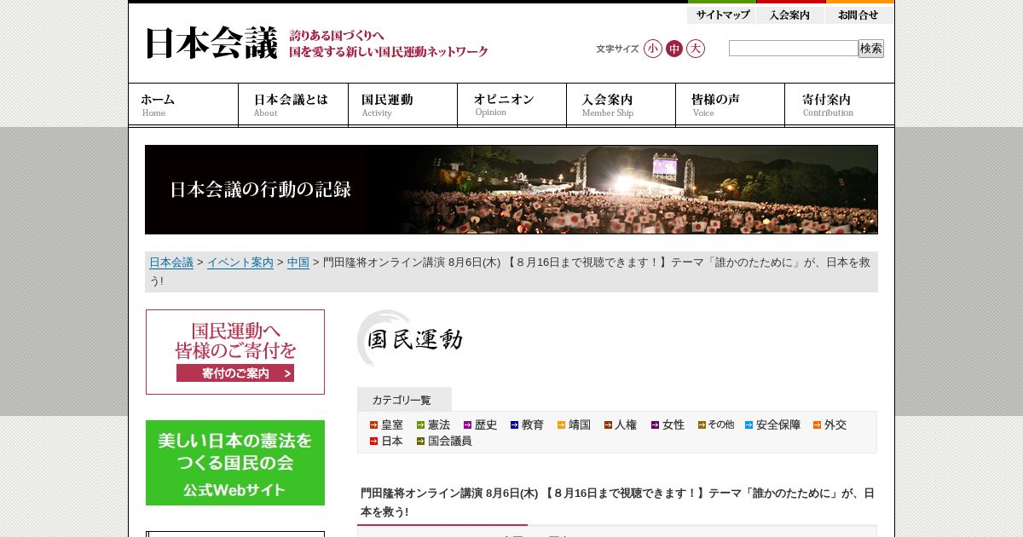Open 皆様の声 Voice menu
The width and height of the screenshot is (1023, 537).
[730, 105]
